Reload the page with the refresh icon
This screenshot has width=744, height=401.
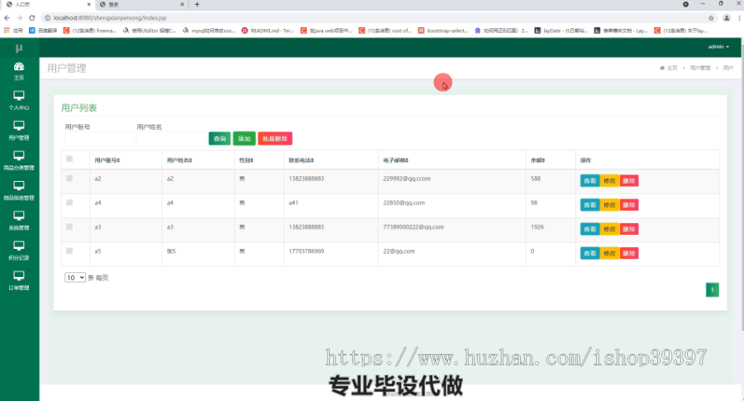pyautogui.click(x=31, y=18)
